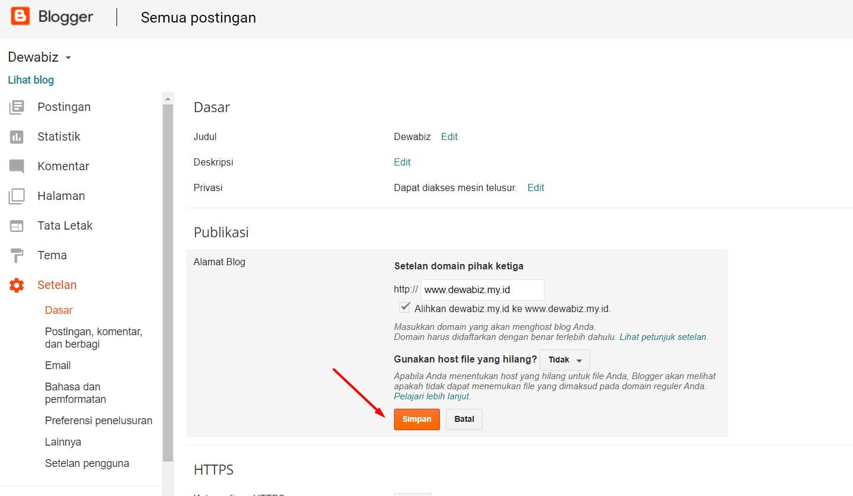Expand the 'Gunakan host file yang hilang' dropdown
Viewport: 853px width, 496px height.
click(x=565, y=360)
